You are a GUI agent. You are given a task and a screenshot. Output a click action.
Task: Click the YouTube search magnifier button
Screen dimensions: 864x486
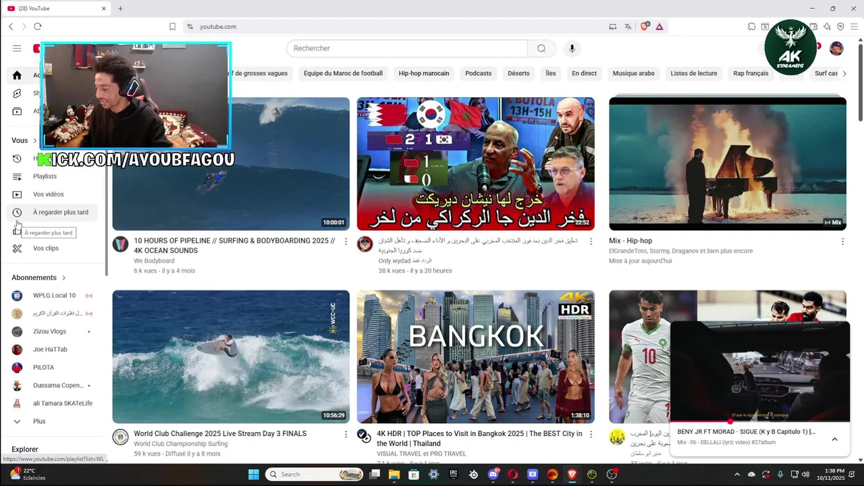(541, 48)
